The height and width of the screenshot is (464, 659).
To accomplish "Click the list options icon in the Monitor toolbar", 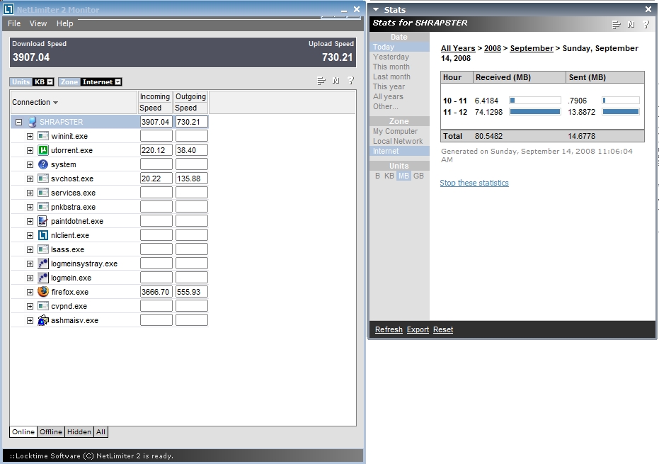I will (x=321, y=81).
